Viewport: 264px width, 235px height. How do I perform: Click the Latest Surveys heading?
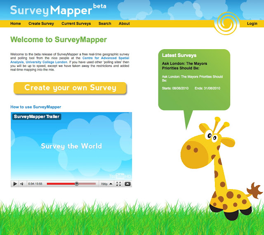tap(179, 55)
